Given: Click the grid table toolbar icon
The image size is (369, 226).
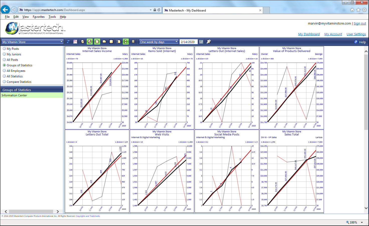Looking at the screenshot, I should pos(133,42).
